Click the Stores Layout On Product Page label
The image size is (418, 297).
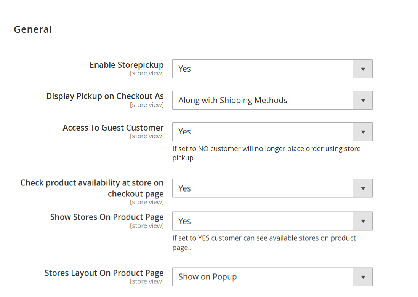(104, 273)
